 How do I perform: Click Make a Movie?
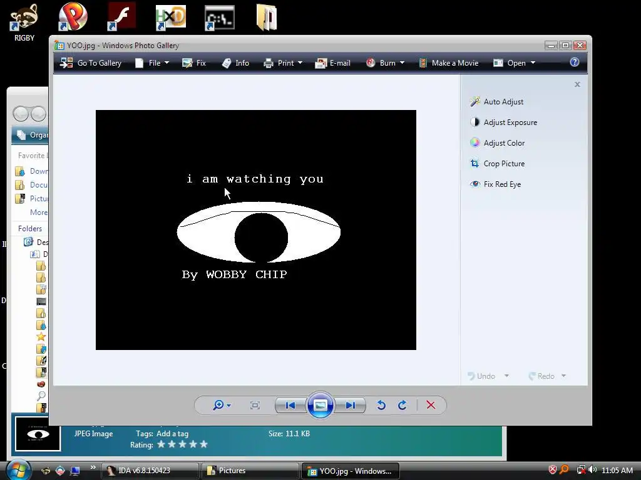point(448,63)
